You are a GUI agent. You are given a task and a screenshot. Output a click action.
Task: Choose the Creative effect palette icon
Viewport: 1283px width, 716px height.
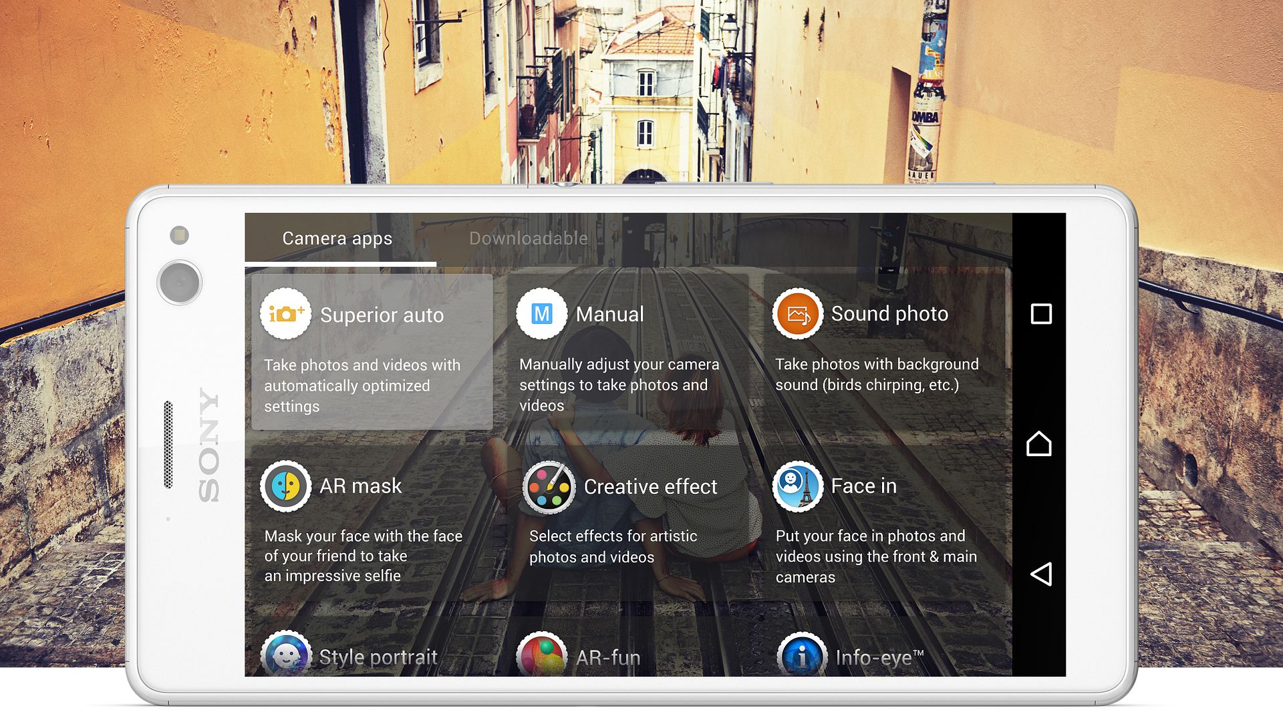pos(548,487)
